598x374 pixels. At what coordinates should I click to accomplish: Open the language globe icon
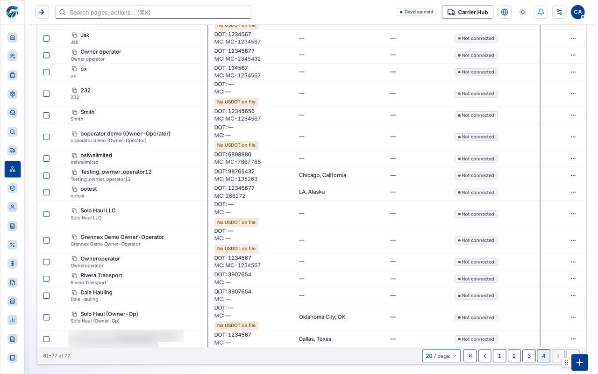tap(505, 12)
